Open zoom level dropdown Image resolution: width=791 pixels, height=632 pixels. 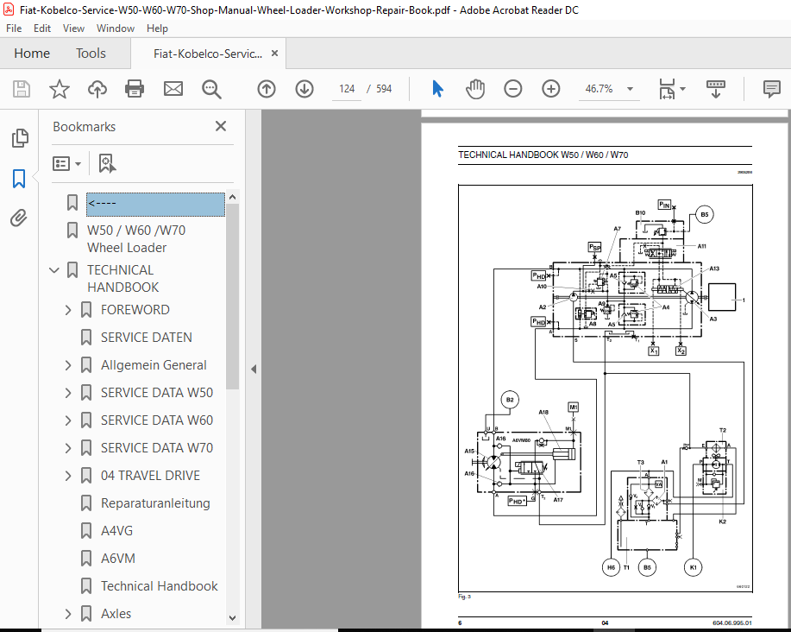click(x=630, y=89)
